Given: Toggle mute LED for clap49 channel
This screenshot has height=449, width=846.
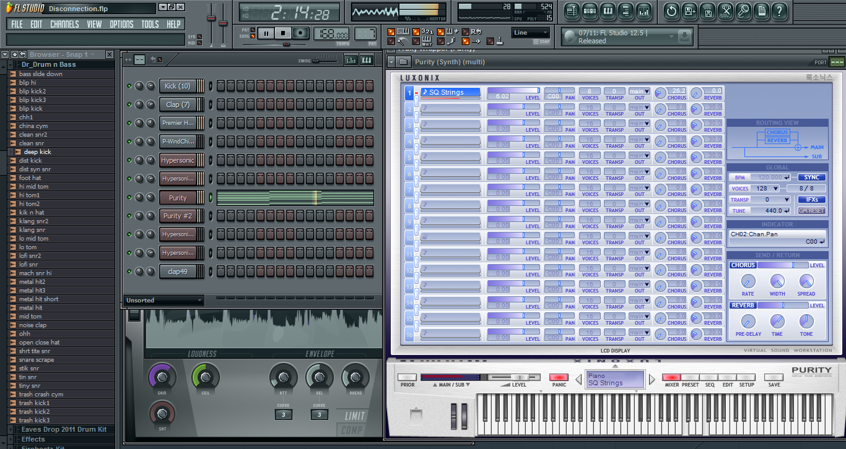Looking at the screenshot, I should (x=129, y=272).
